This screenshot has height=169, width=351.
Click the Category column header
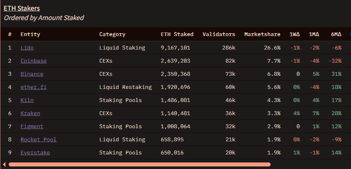click(x=112, y=34)
